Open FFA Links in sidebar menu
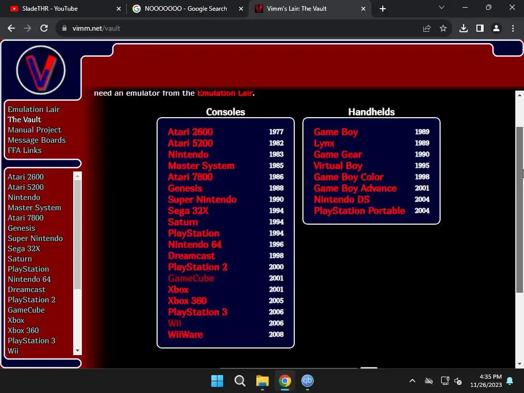Image resolution: width=524 pixels, height=393 pixels. click(25, 150)
